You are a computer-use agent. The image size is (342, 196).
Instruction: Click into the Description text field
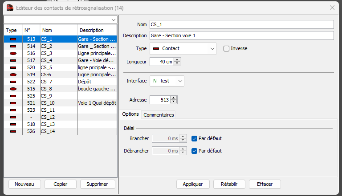click(x=242, y=35)
